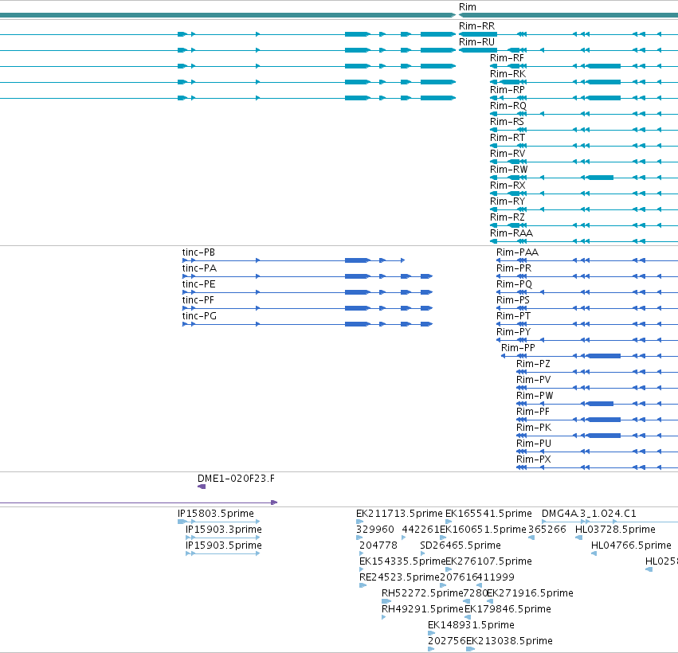Open the RH52272.5prime EST label
This screenshot has width=678, height=653.
point(422,593)
